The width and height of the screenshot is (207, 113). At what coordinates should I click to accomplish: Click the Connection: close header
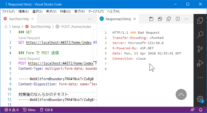[x=129, y=59]
